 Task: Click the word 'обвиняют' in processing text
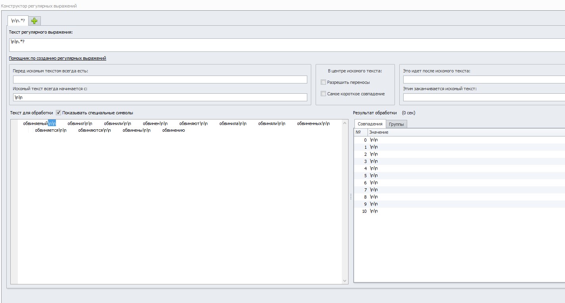190,124
